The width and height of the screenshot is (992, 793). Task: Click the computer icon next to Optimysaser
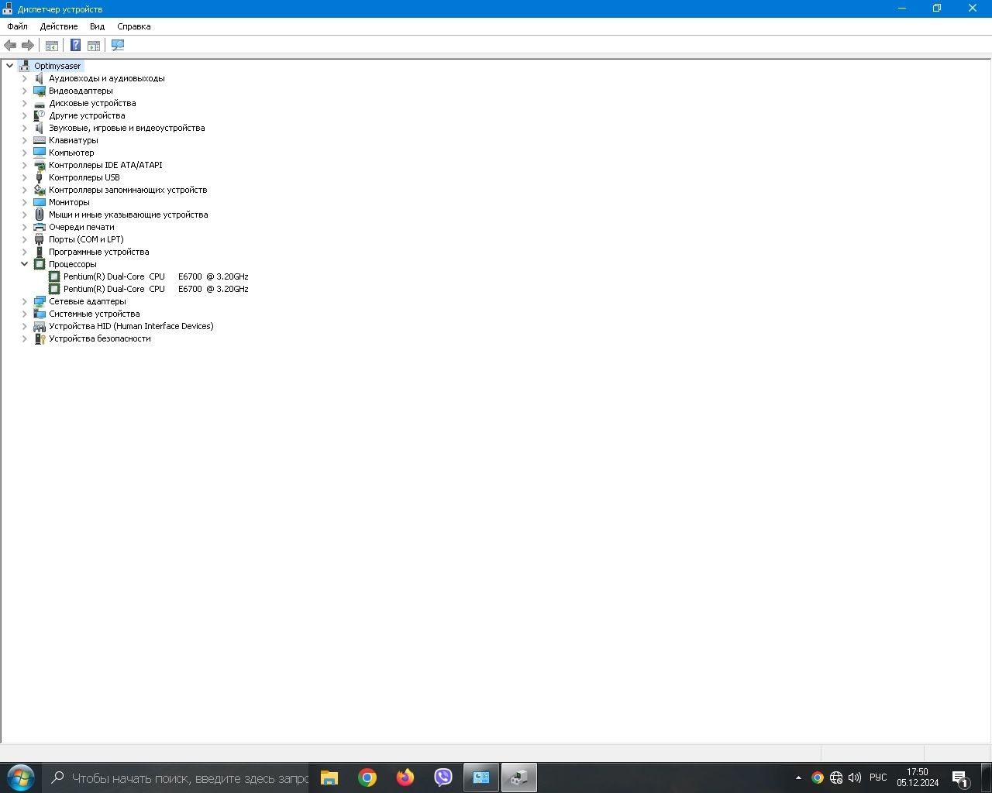25,66
